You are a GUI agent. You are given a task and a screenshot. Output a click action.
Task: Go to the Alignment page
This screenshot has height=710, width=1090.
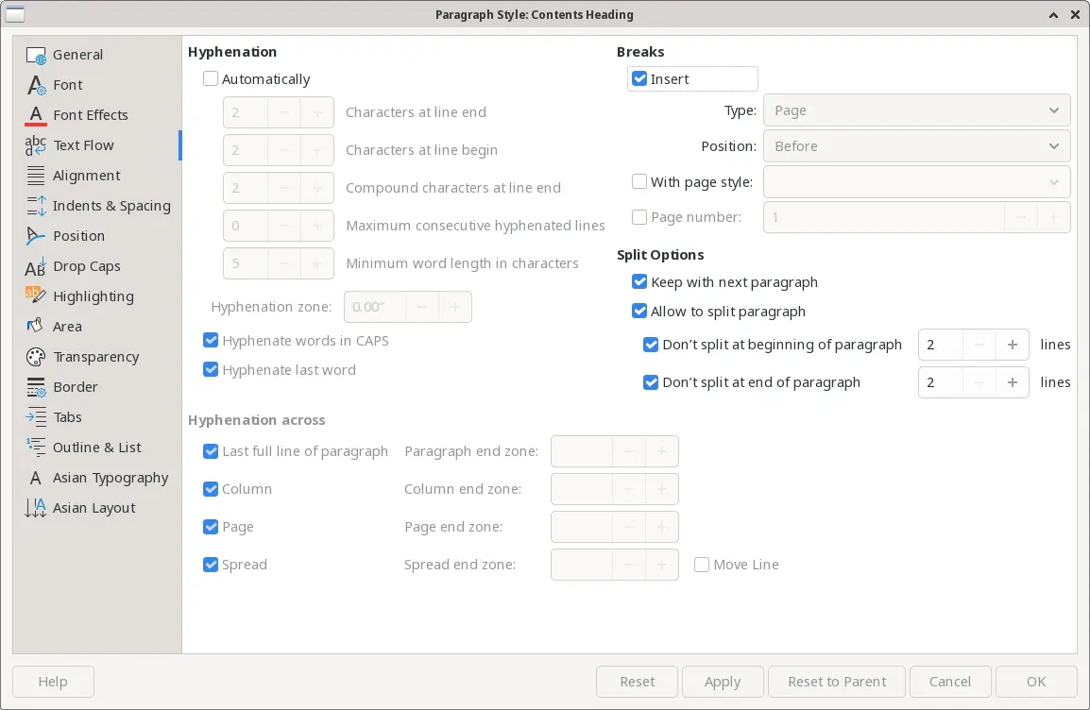86,176
